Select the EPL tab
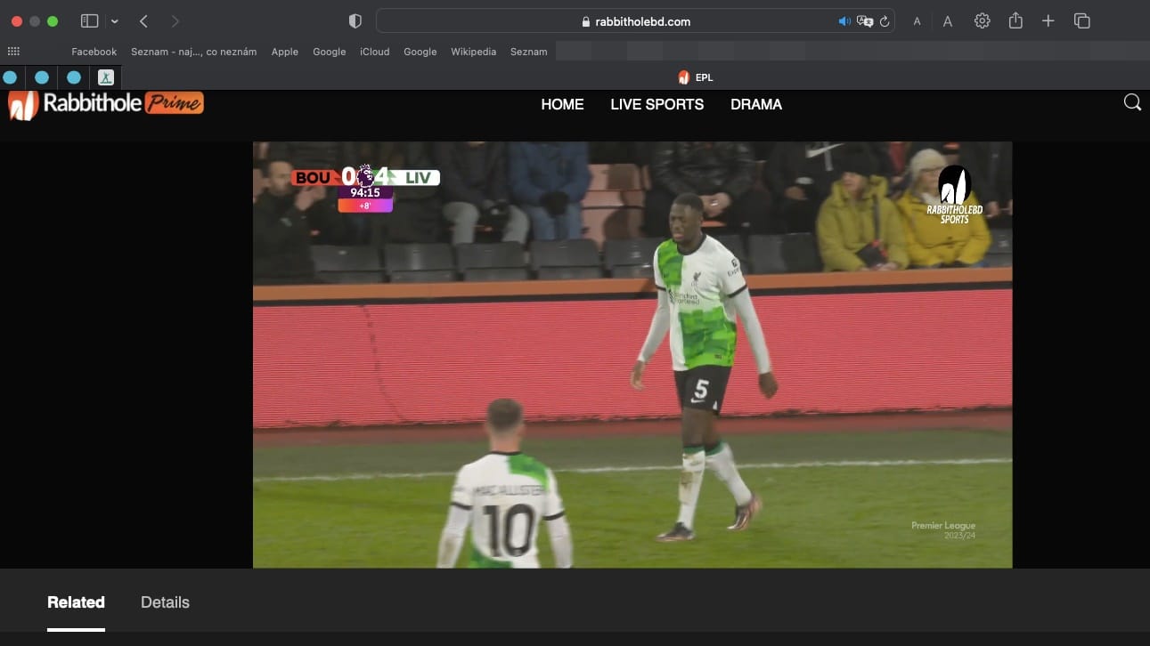Image resolution: width=1150 pixels, height=646 pixels. 696,77
